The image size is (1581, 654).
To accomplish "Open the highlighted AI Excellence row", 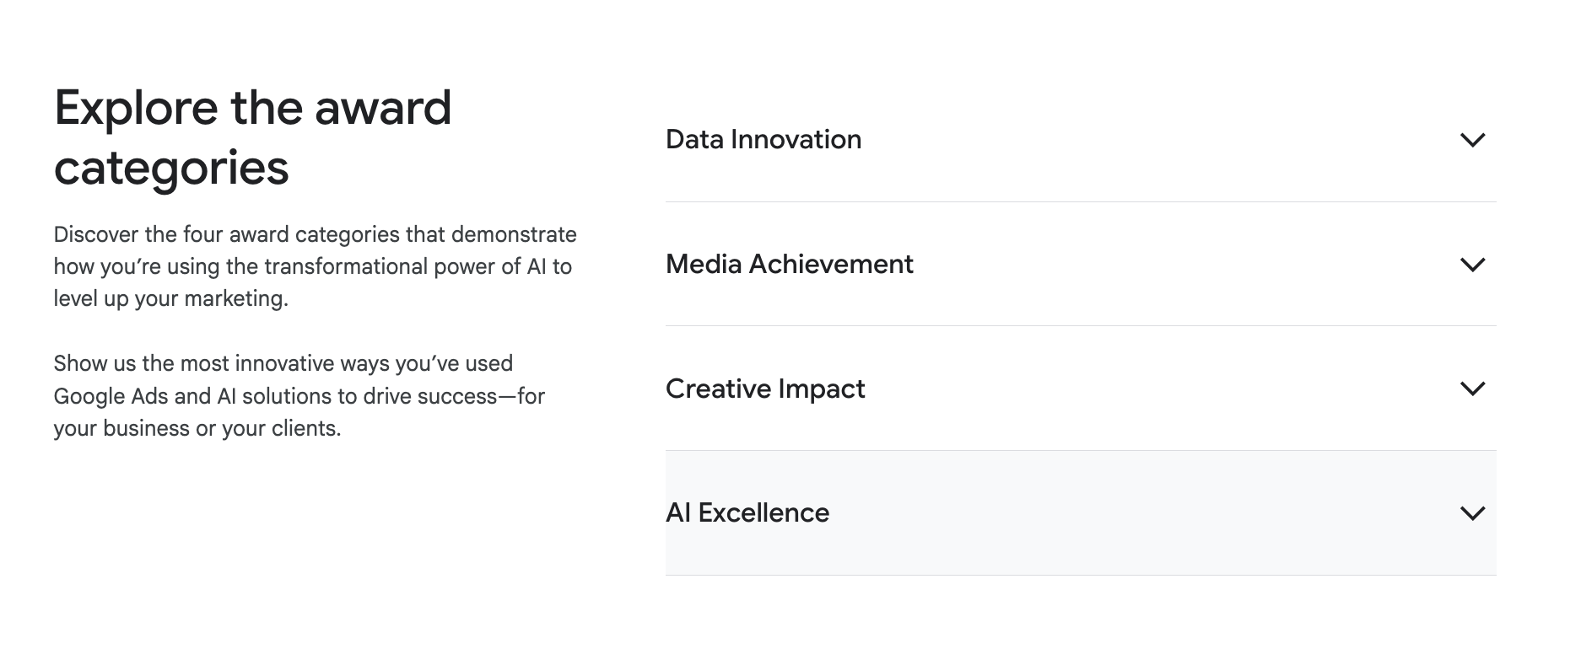I will coord(1080,513).
